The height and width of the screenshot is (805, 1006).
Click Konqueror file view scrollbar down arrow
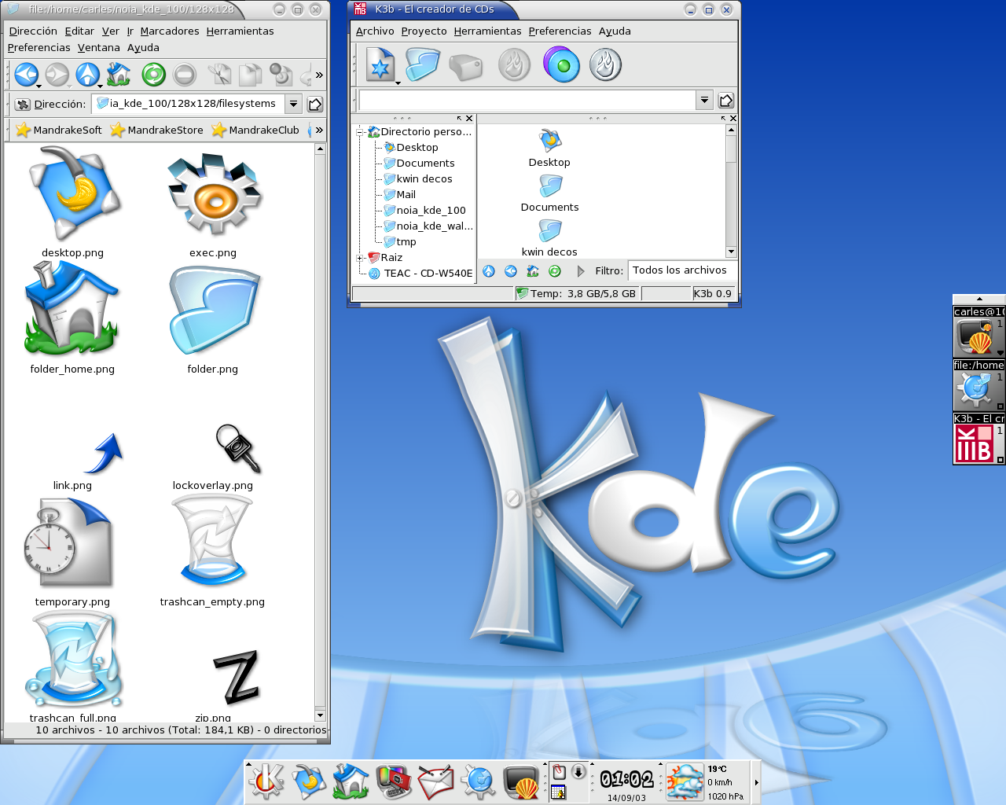coord(320,715)
